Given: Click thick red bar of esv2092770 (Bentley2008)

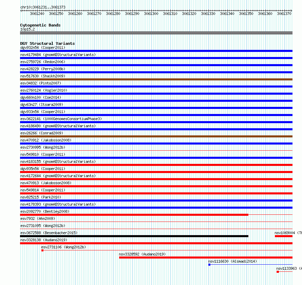Looking at the screenshot, I should click(x=134, y=215).
